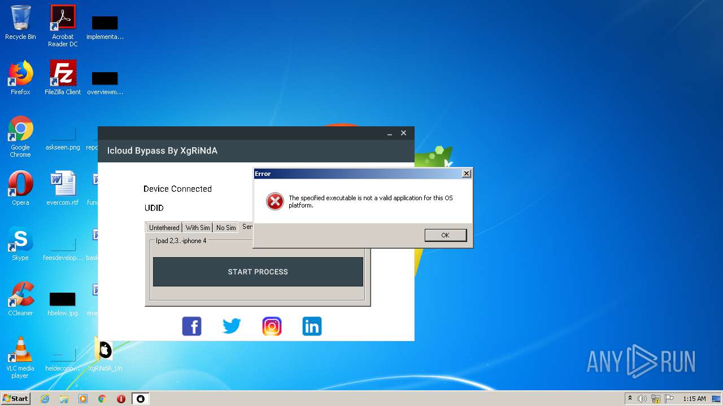Select the CCleaner desktop shortcut
Viewport: 723px width, 406px height.
[x=20, y=299]
